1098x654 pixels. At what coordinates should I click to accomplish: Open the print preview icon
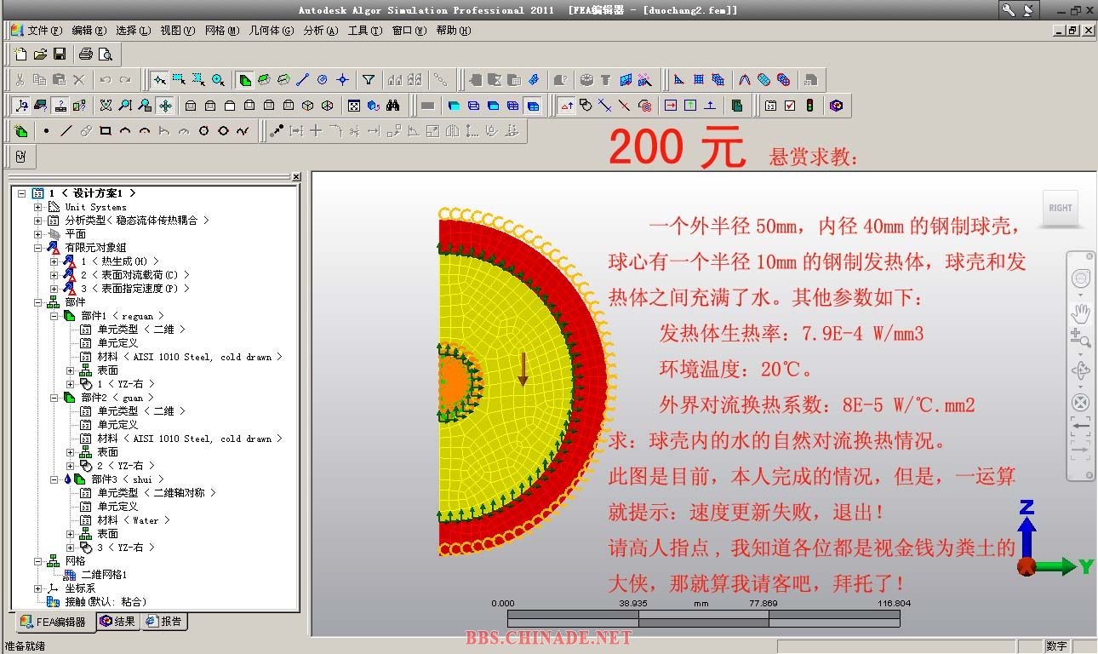106,54
